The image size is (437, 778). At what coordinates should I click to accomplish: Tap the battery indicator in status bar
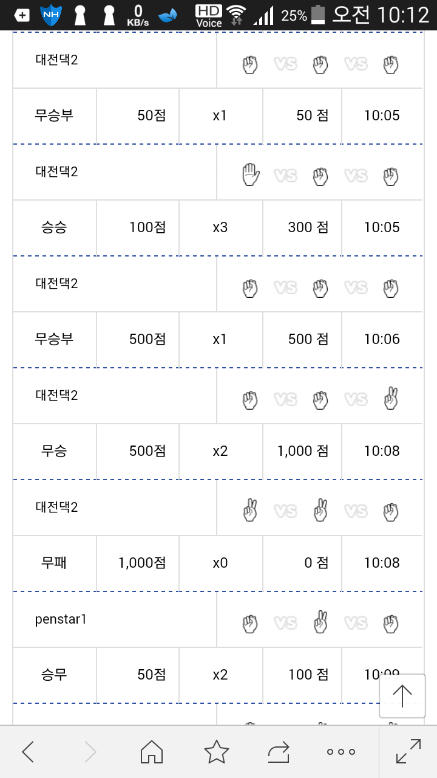click(x=318, y=15)
